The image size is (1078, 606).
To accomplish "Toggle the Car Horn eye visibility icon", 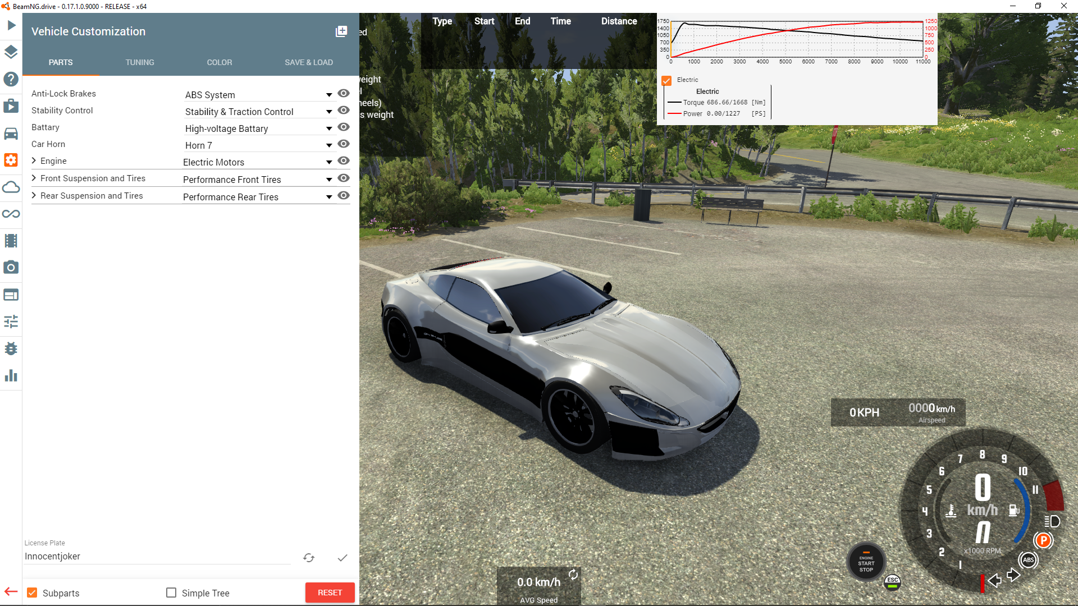I will pos(344,144).
